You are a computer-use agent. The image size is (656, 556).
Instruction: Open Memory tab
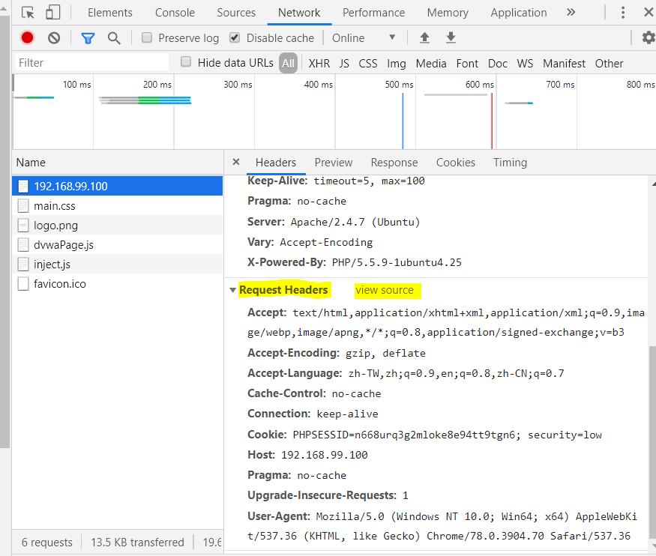pyautogui.click(x=448, y=13)
